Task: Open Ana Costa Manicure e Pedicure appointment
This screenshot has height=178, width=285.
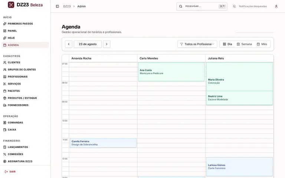Action: click(171, 72)
